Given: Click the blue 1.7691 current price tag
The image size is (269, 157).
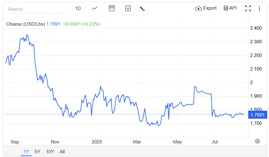Looking at the screenshot, I should [258, 115].
